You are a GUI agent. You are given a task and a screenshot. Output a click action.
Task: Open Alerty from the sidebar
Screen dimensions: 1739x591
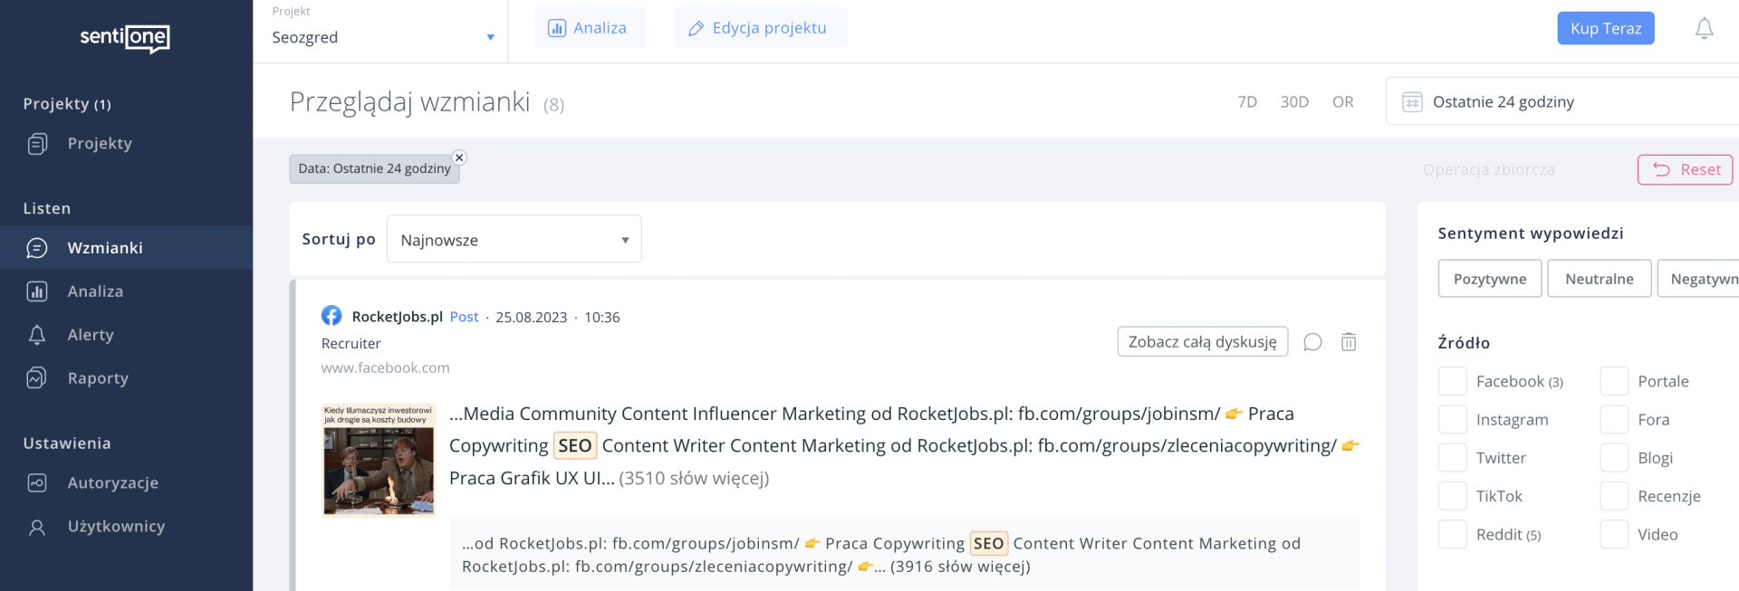(90, 335)
